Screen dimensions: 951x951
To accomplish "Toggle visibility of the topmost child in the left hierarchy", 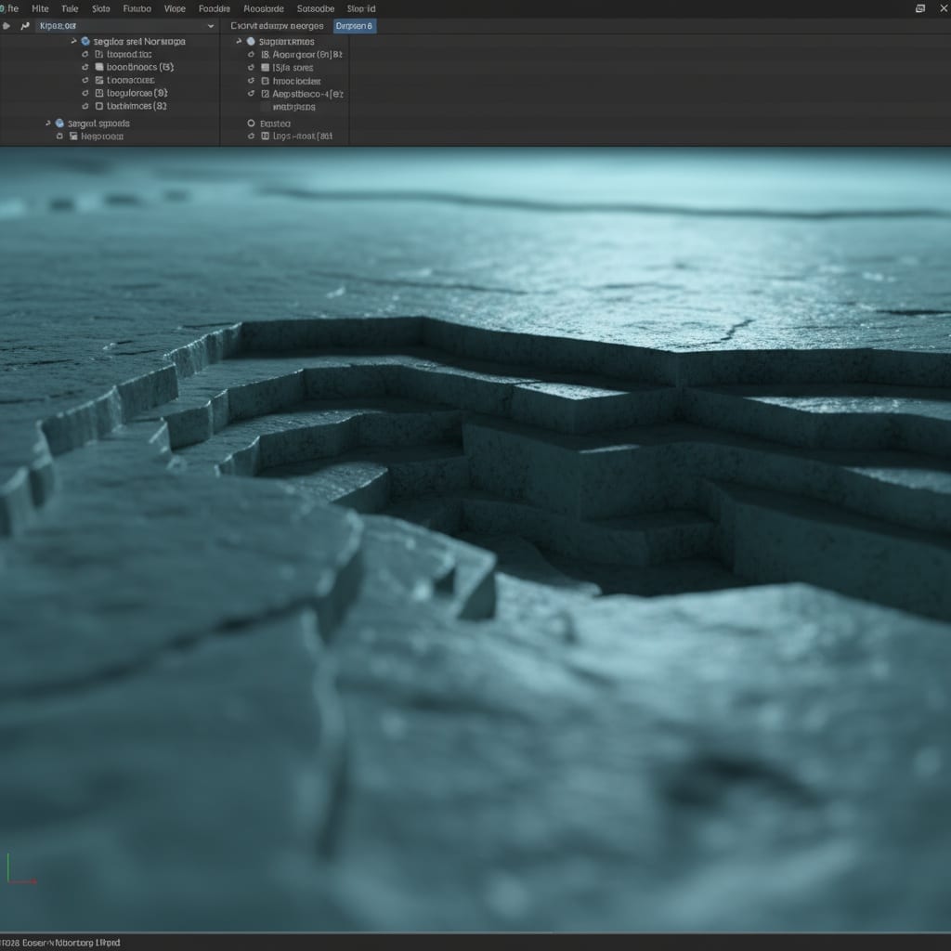I will (85, 54).
